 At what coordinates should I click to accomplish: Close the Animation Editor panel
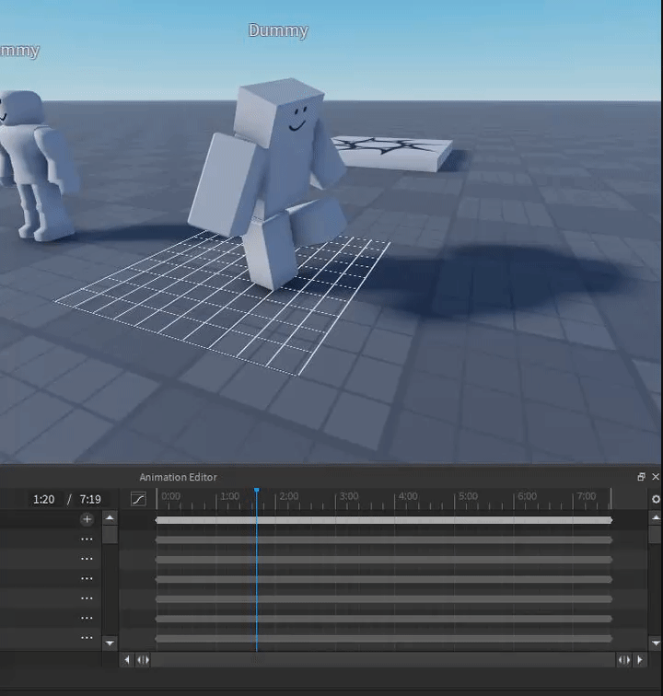point(656,477)
